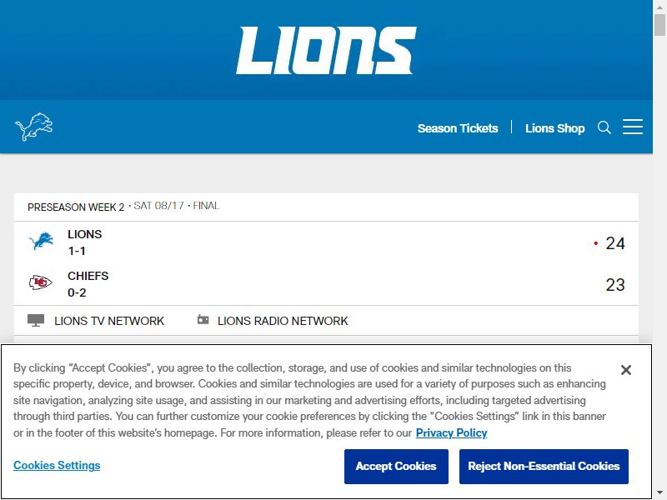Open the hamburger menu icon
Screen dimensions: 667x500
pyautogui.click(x=633, y=127)
